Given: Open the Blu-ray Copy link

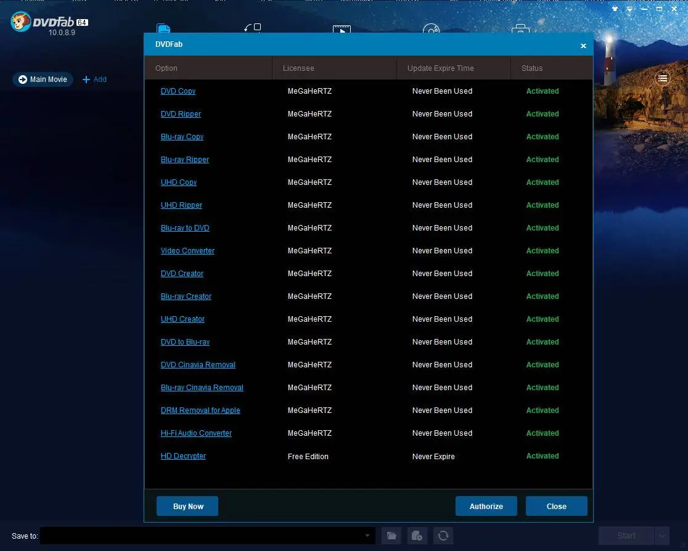Looking at the screenshot, I should (x=182, y=137).
